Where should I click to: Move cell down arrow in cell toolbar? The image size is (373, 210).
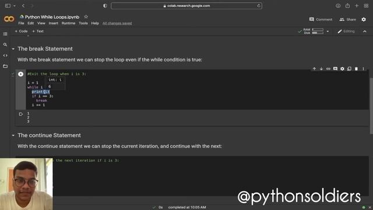[x=321, y=69]
